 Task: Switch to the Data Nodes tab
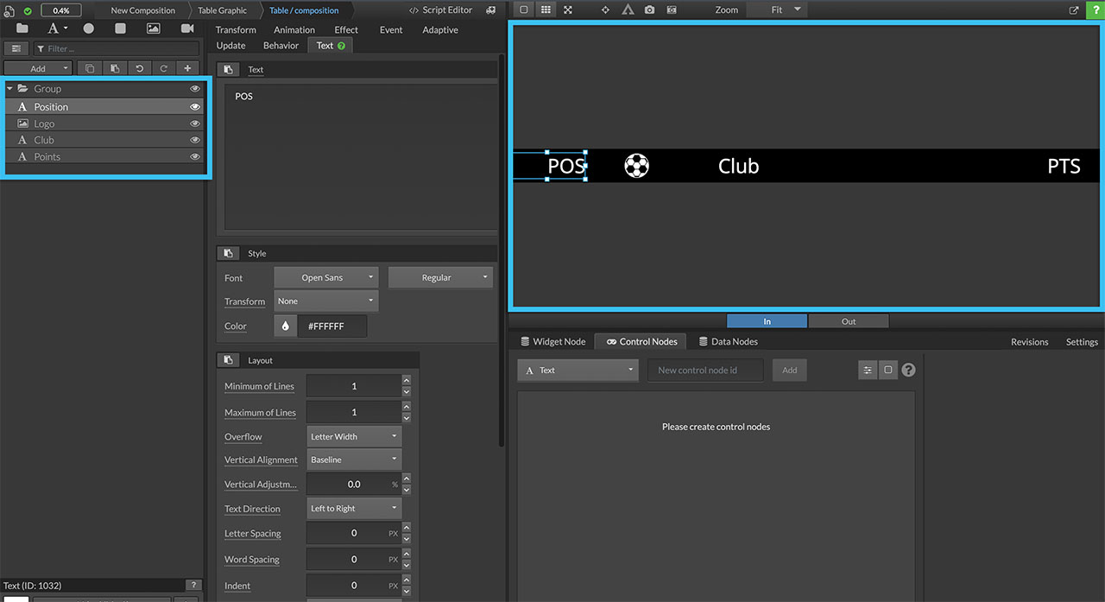(728, 342)
